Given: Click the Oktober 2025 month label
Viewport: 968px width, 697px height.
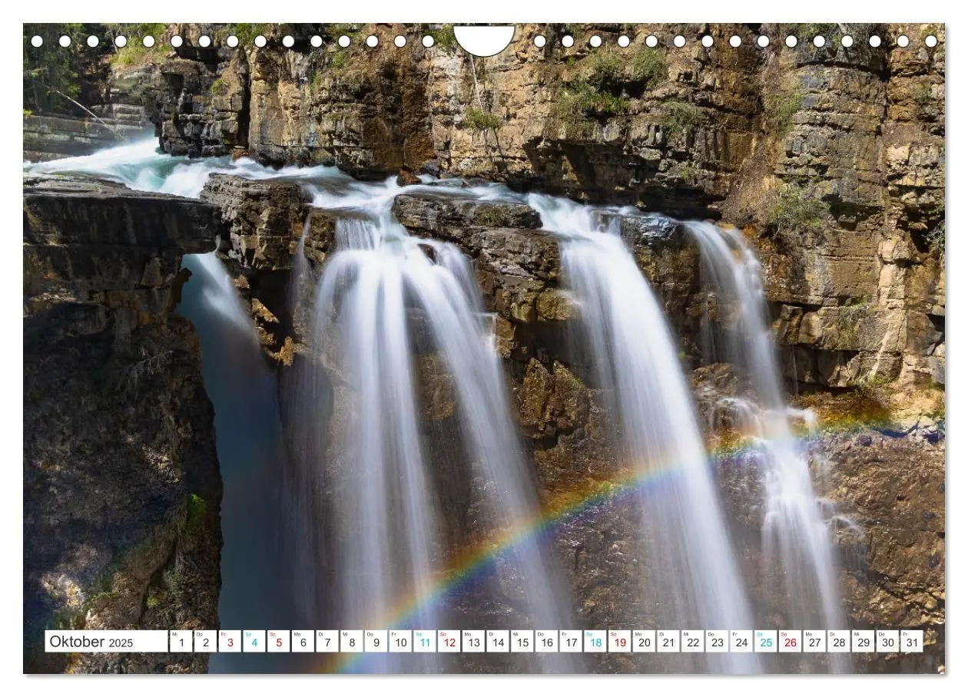Looking at the screenshot, I should 91,642.
